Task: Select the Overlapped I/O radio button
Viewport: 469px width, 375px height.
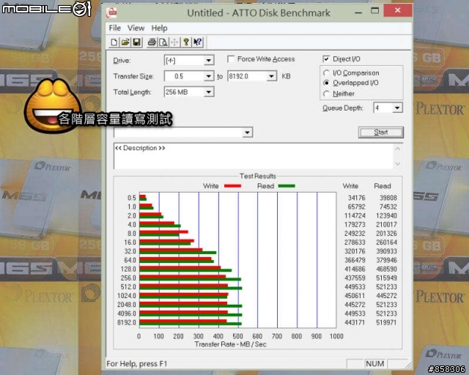Action: (326, 83)
